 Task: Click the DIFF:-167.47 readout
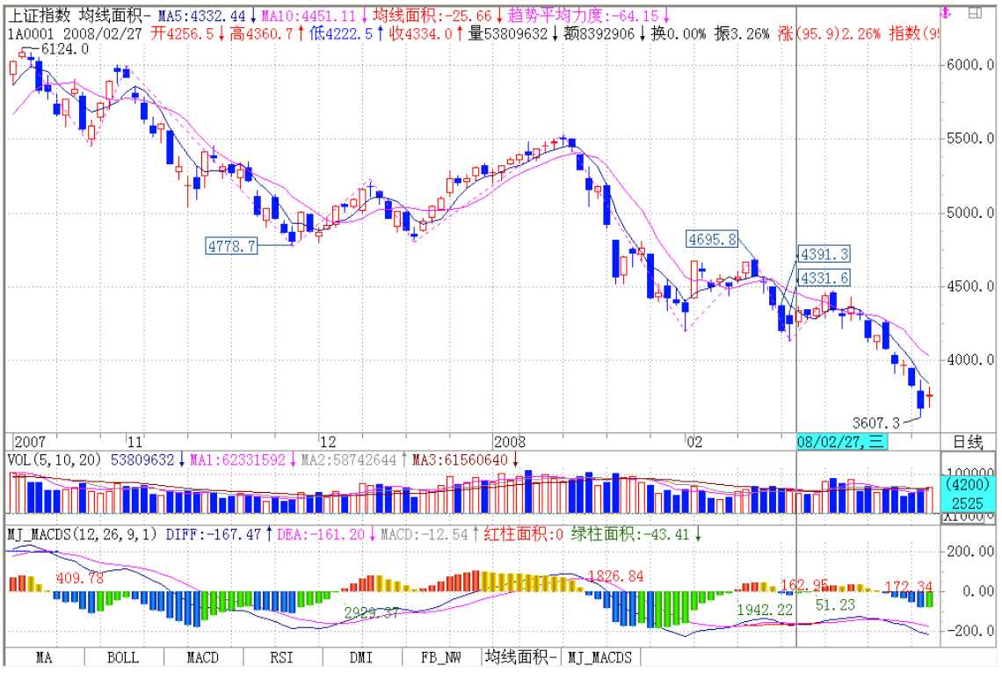click(x=214, y=534)
